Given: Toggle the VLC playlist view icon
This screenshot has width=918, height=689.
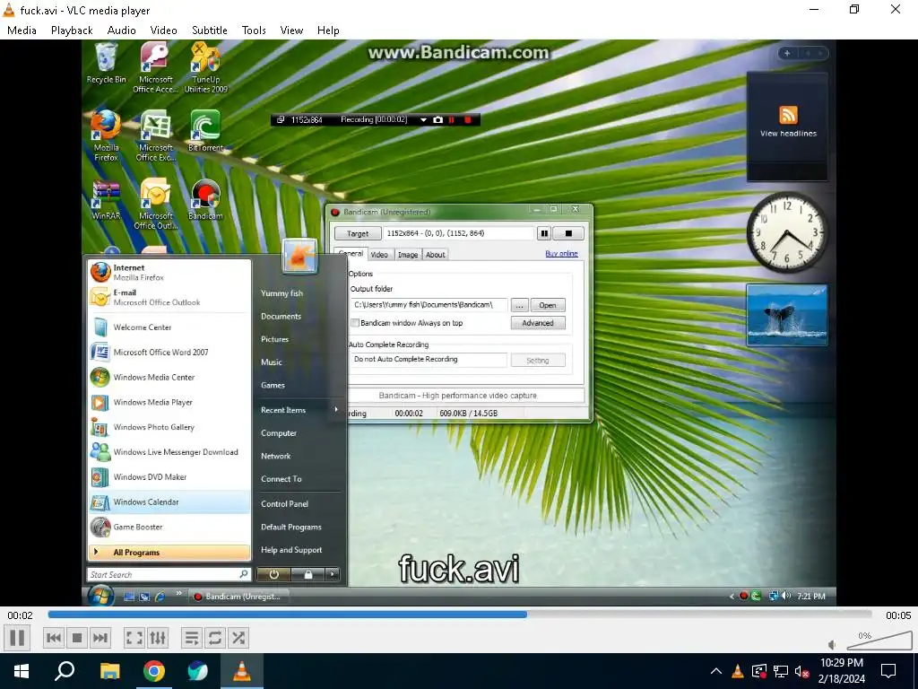Looking at the screenshot, I should pyautogui.click(x=192, y=638).
